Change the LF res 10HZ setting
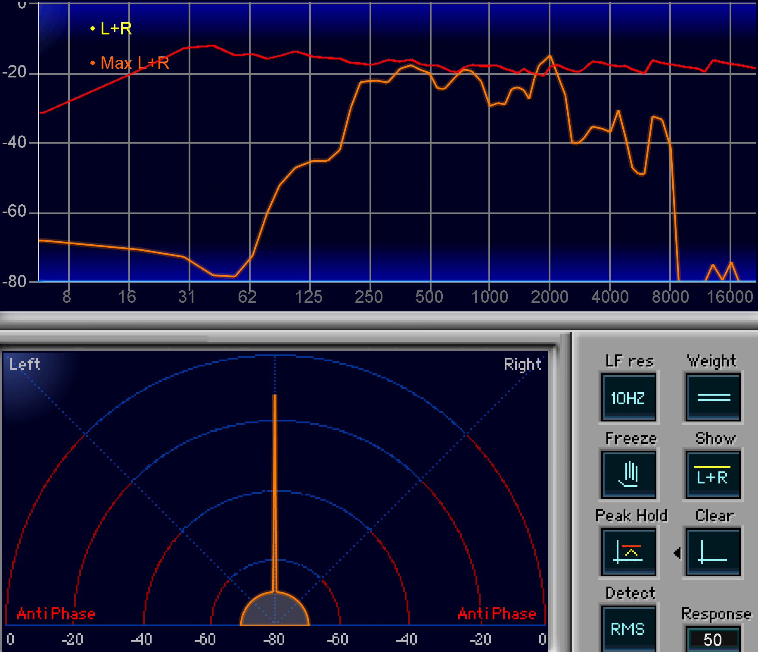Image resolution: width=758 pixels, height=652 pixels. (629, 397)
